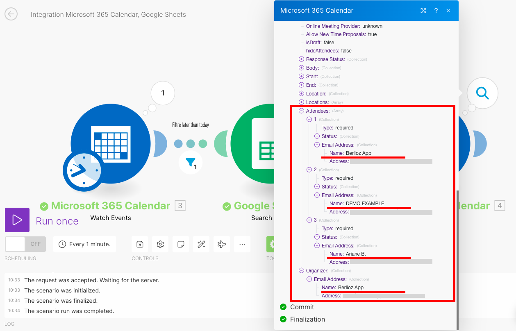516x331 pixels.
Task: Go back using the arrow icon
Action: pos(11,14)
